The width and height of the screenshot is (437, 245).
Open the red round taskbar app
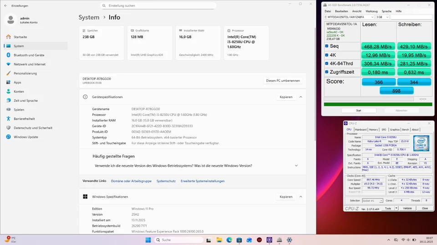click(x=259, y=240)
